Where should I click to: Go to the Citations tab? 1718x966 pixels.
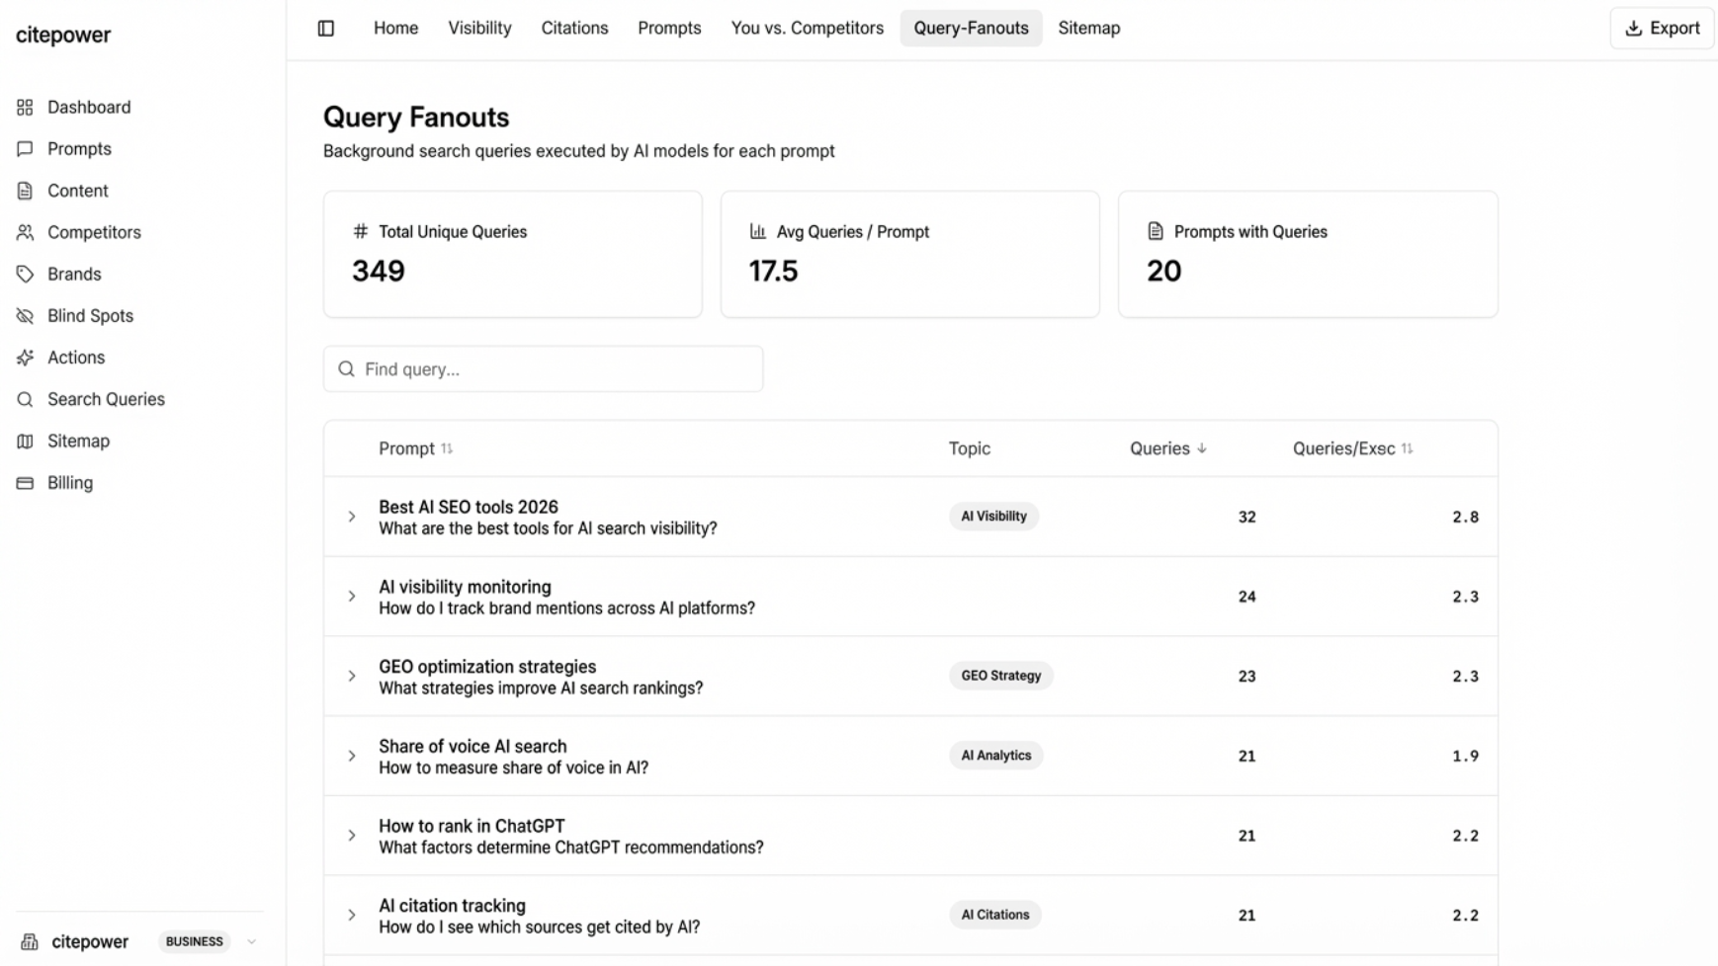coord(574,29)
